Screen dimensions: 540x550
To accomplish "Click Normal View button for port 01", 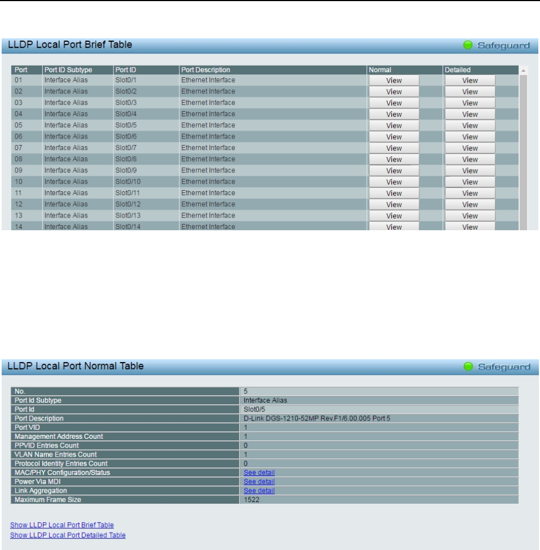I will pyautogui.click(x=394, y=80).
